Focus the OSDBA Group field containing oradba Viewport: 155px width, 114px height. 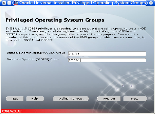tap(107, 54)
